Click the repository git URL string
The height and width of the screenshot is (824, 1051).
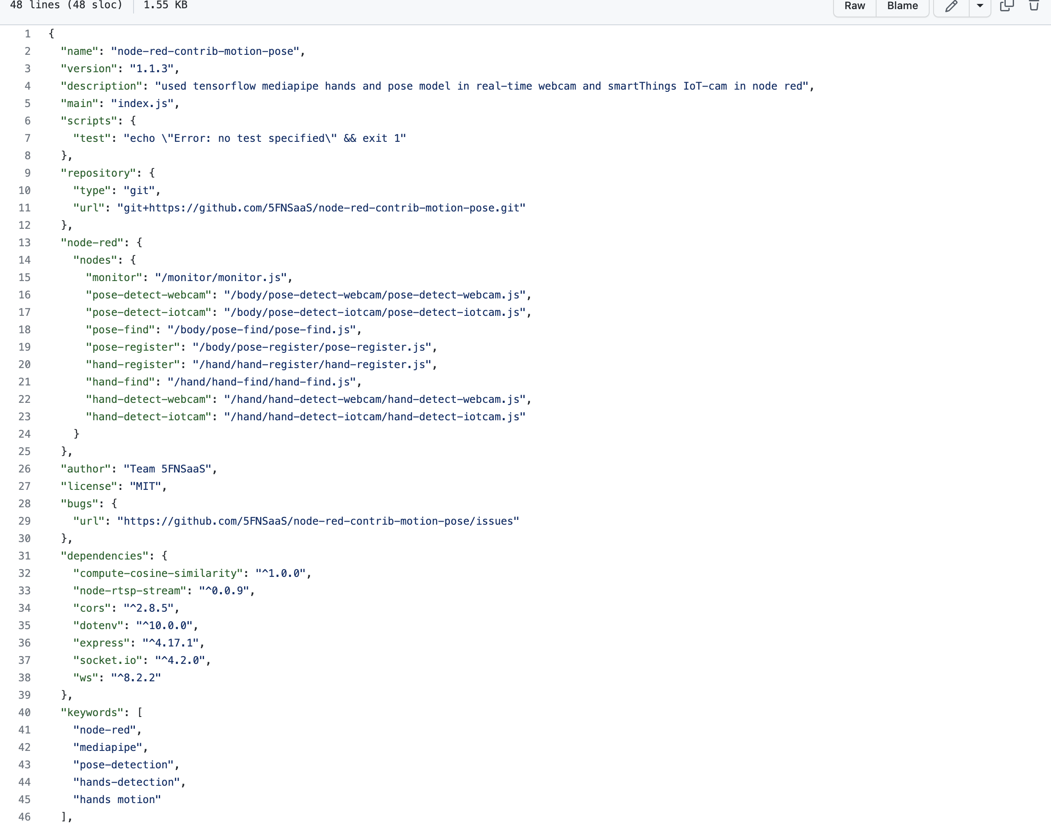point(321,208)
